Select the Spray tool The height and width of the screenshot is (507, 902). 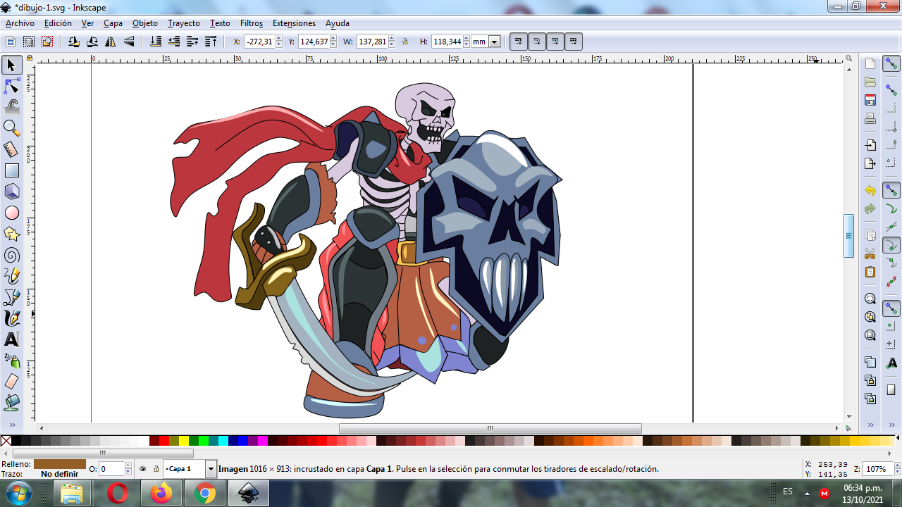pyautogui.click(x=11, y=361)
